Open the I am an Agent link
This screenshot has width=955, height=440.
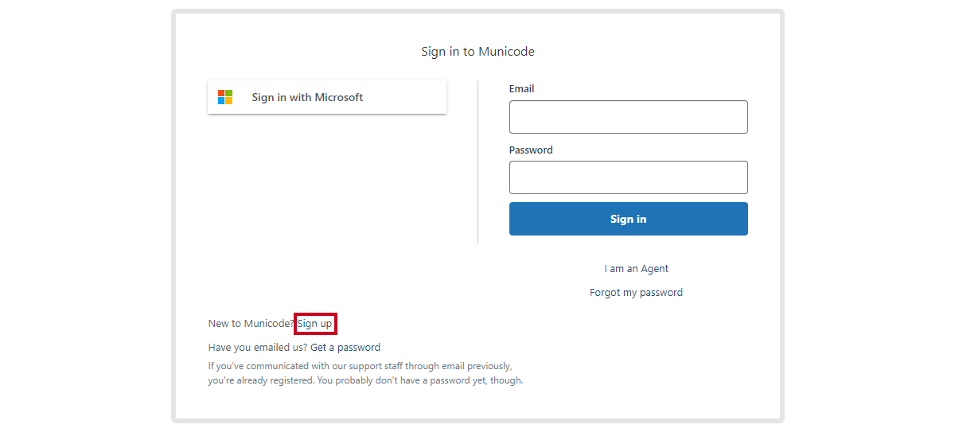[x=637, y=269]
